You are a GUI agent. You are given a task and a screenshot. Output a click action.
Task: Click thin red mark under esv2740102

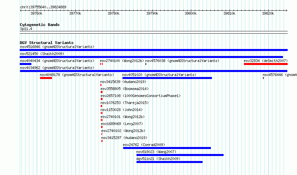(102, 134)
